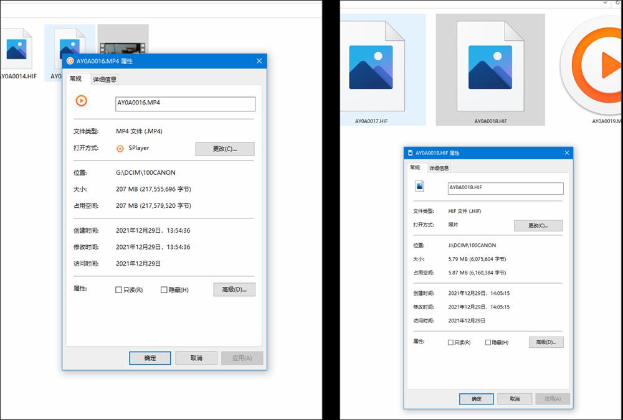Screen dimensions: 623x420
Task: Close the AY0A0016.MP4 properties dialog
Action: coord(259,61)
